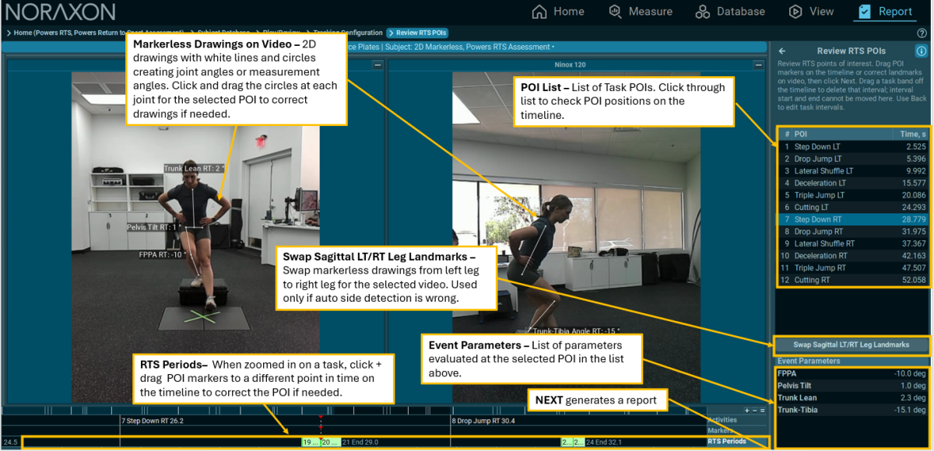Click the Tracking Configuration breadcrumb
Viewport: 934px width, 451px height.
[348, 33]
